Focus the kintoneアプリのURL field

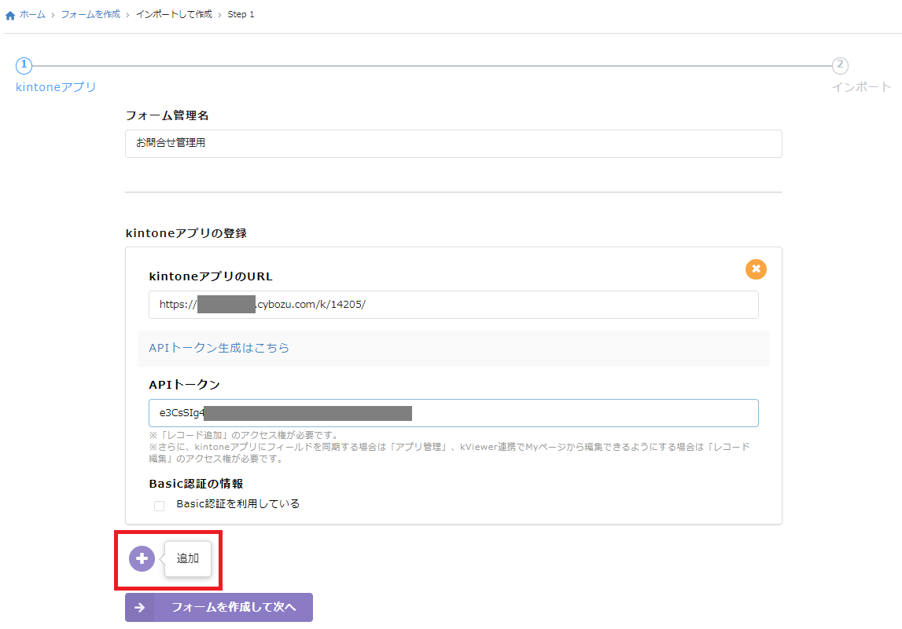click(453, 305)
